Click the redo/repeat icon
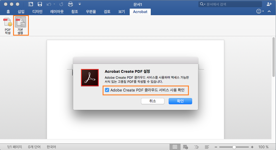Image resolution: width=276 pixels, height=150 pixels. pos(61,4)
